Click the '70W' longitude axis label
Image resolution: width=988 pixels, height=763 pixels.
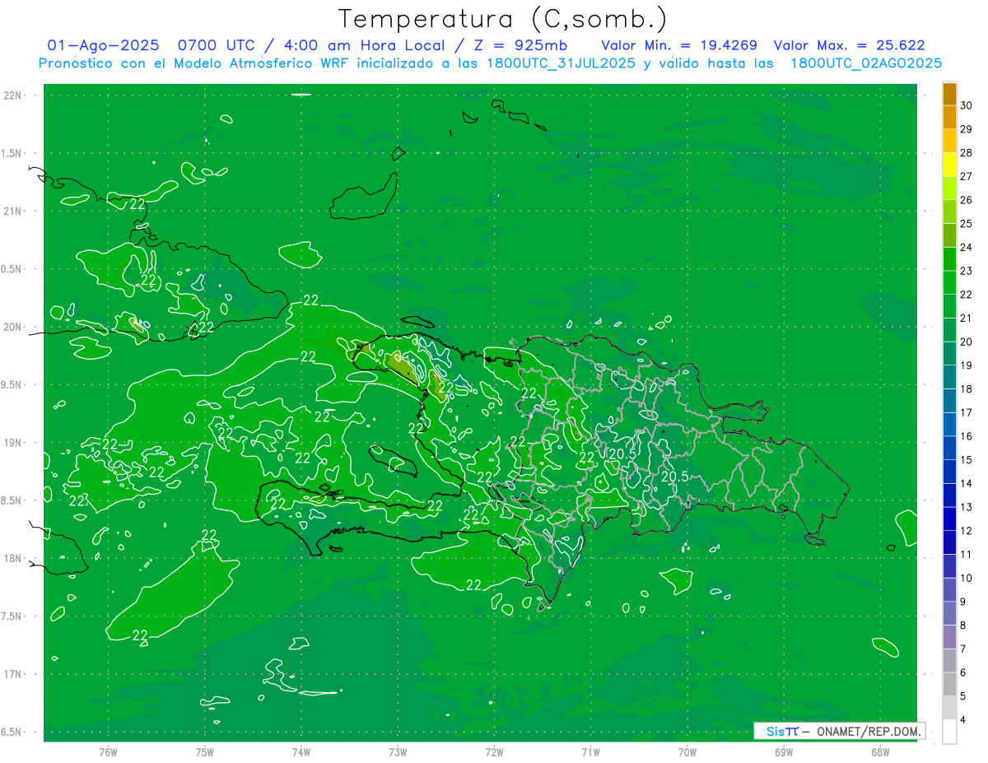pos(687,751)
